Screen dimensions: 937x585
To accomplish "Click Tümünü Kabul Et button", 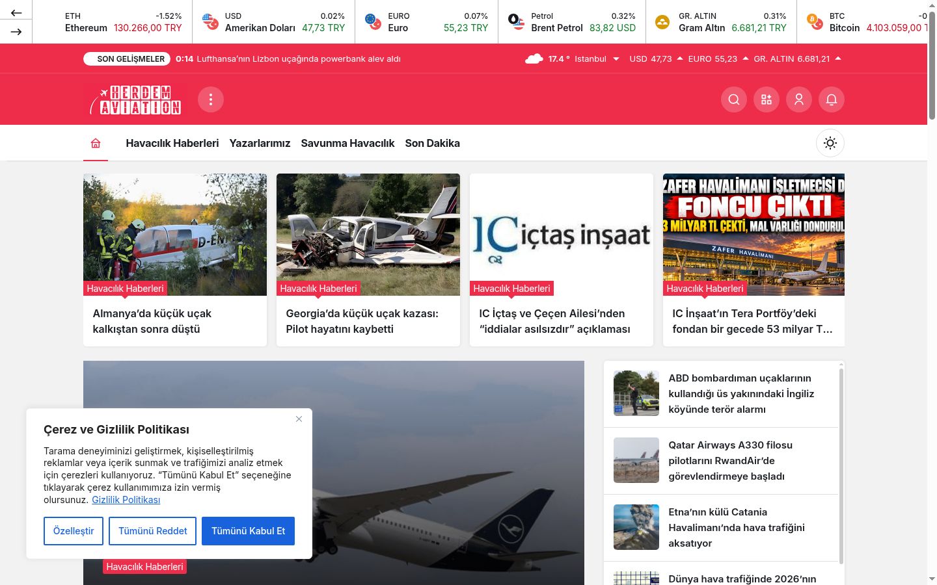I will pos(249,531).
